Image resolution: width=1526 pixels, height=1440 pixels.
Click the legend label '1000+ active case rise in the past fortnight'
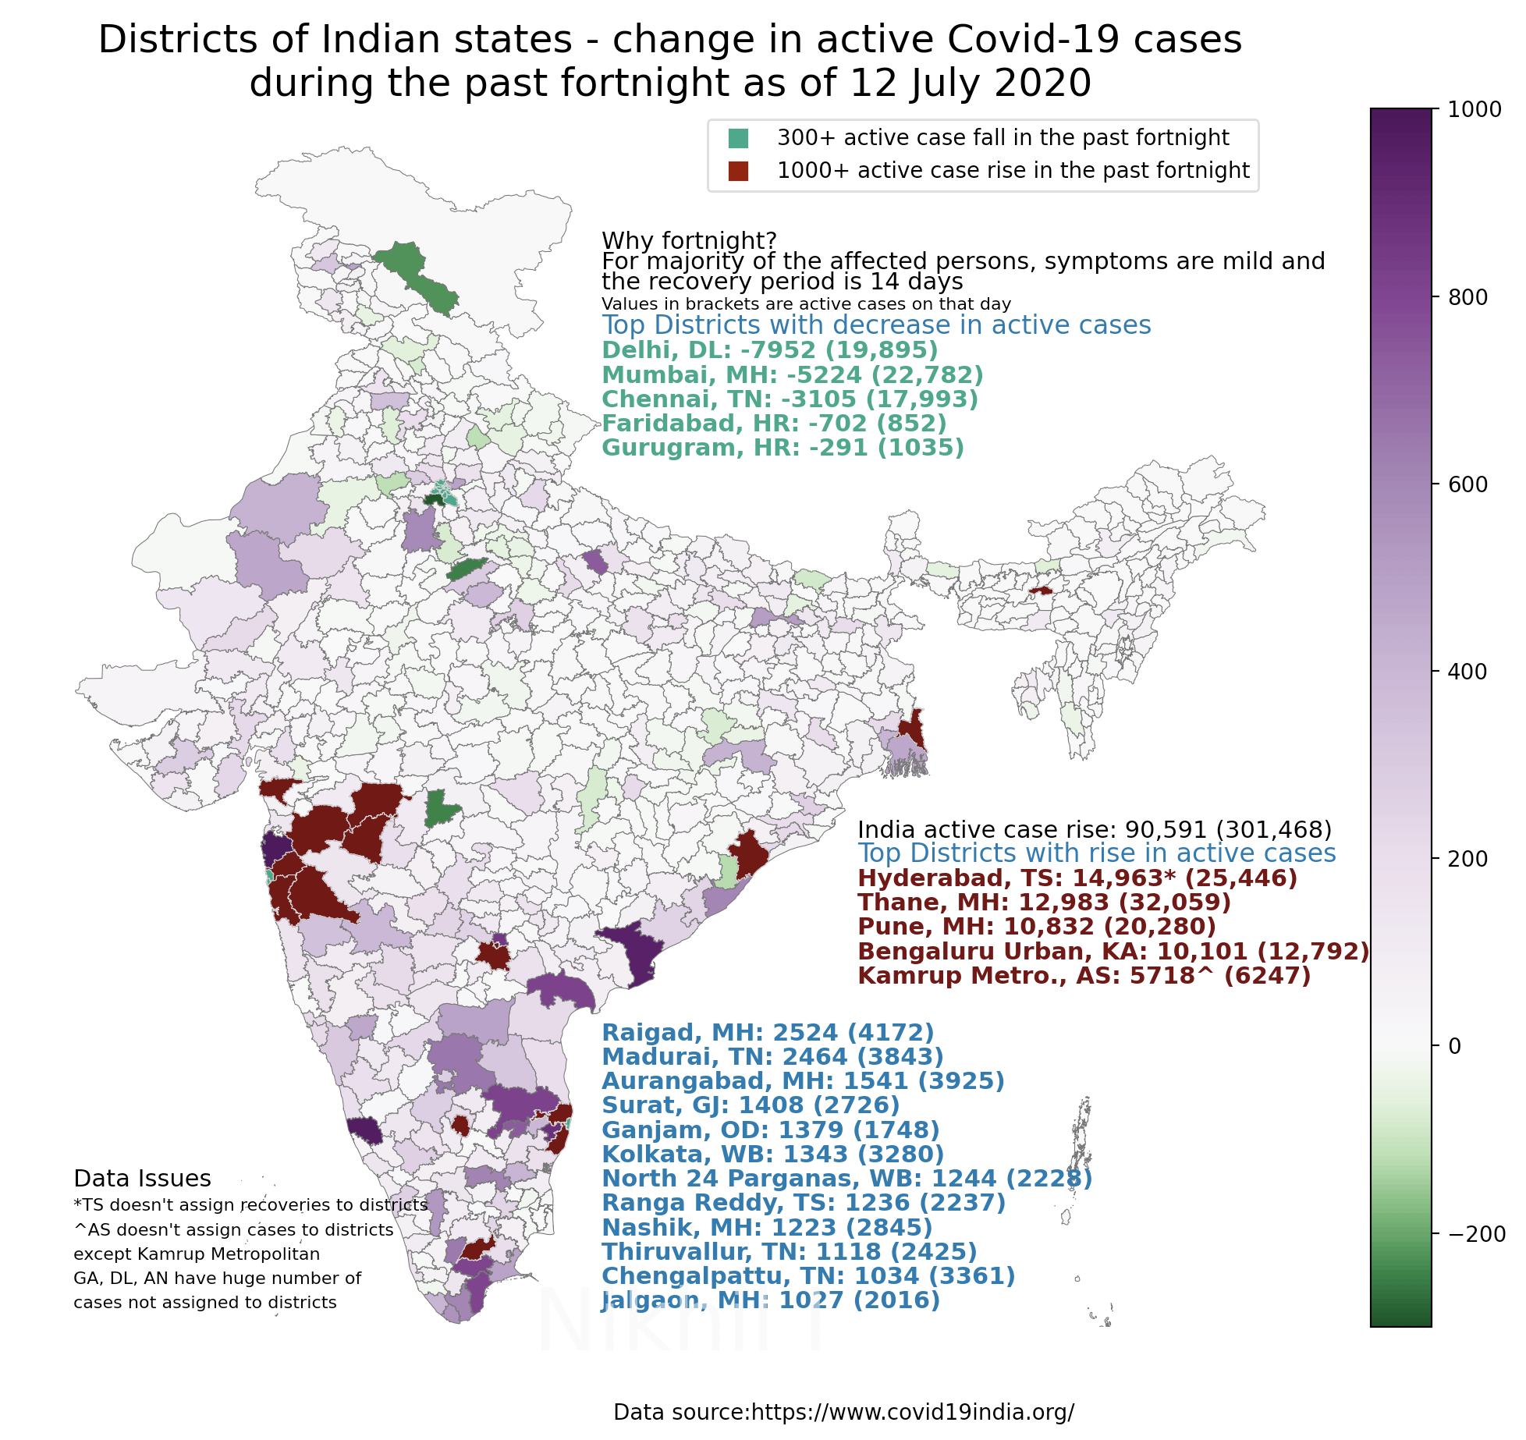point(1013,171)
